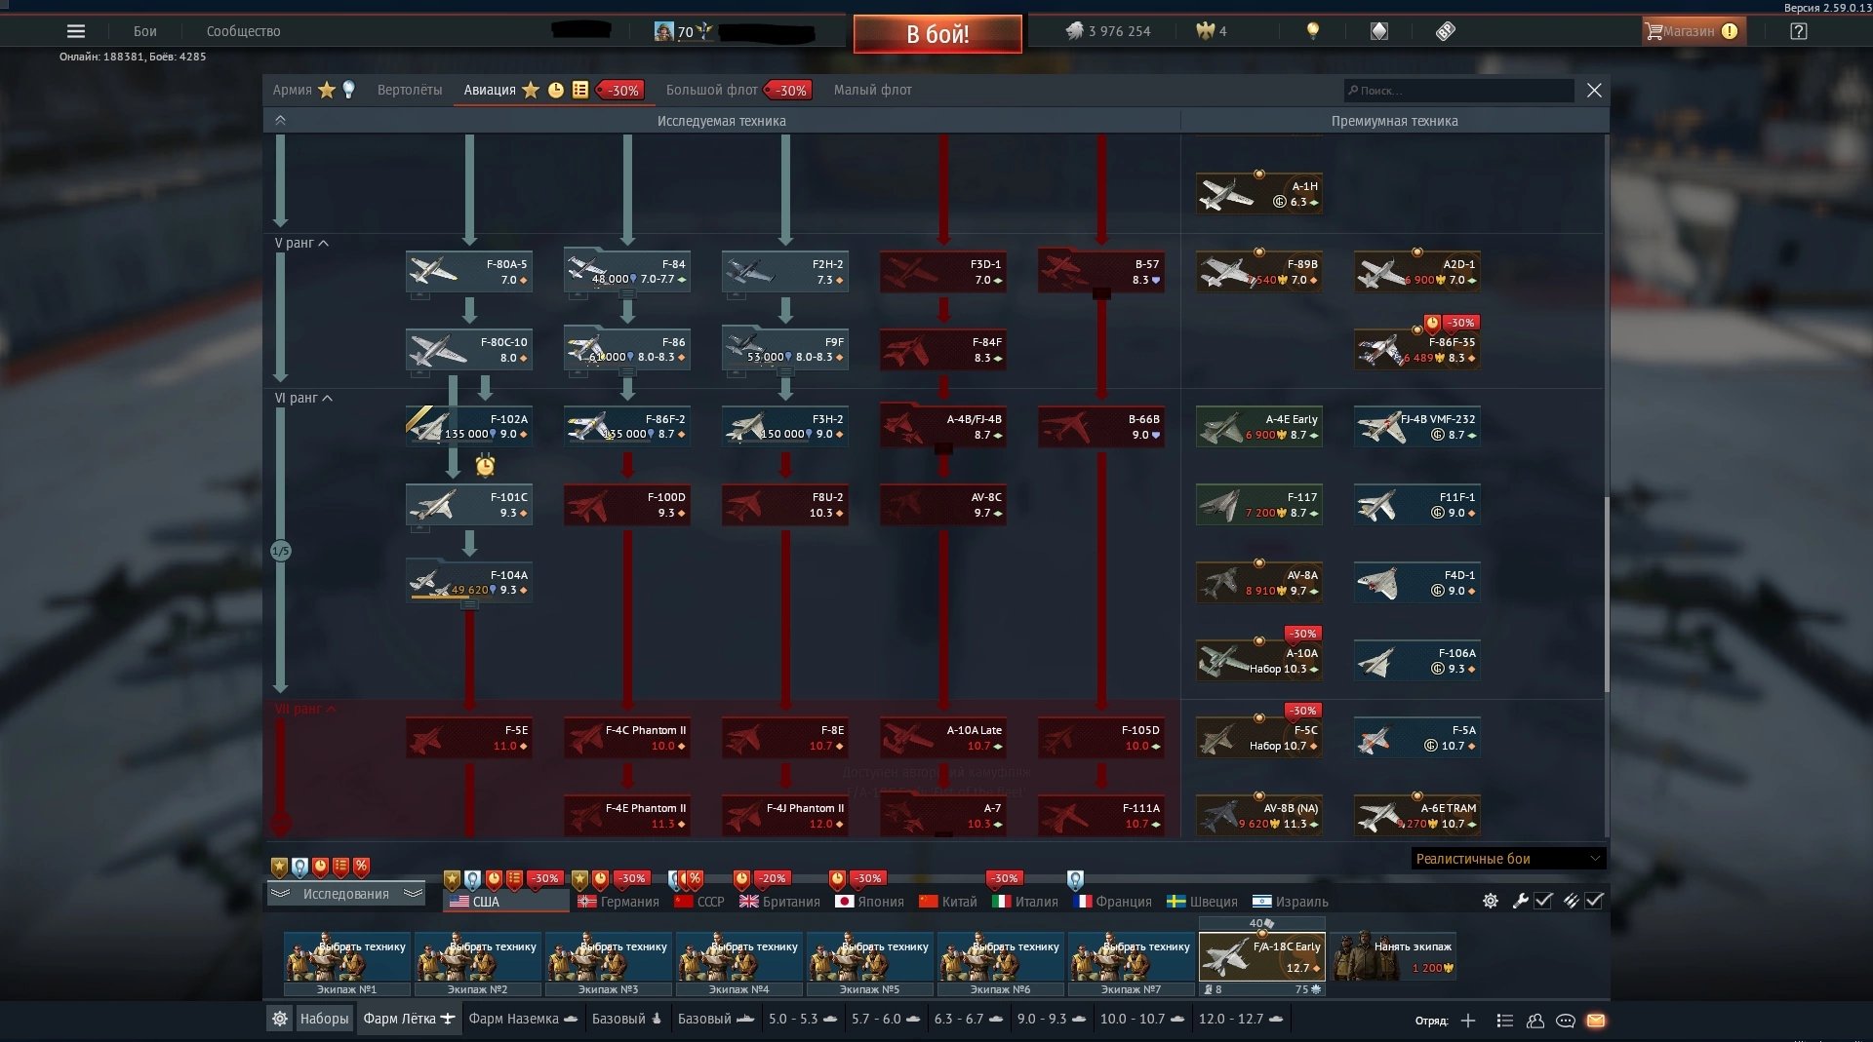Toggle auto-refill ammo checkbox
This screenshot has height=1042, width=1873.
(1594, 901)
